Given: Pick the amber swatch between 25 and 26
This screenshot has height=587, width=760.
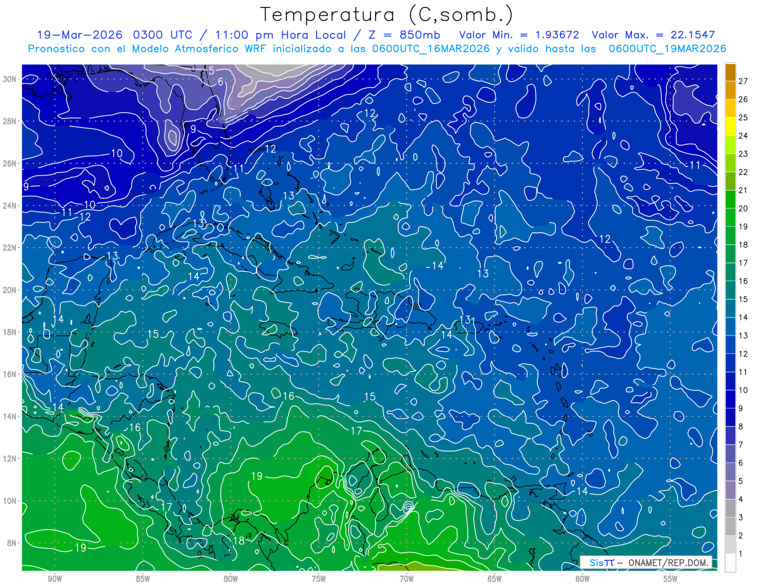Looking at the screenshot, I should click(730, 108).
